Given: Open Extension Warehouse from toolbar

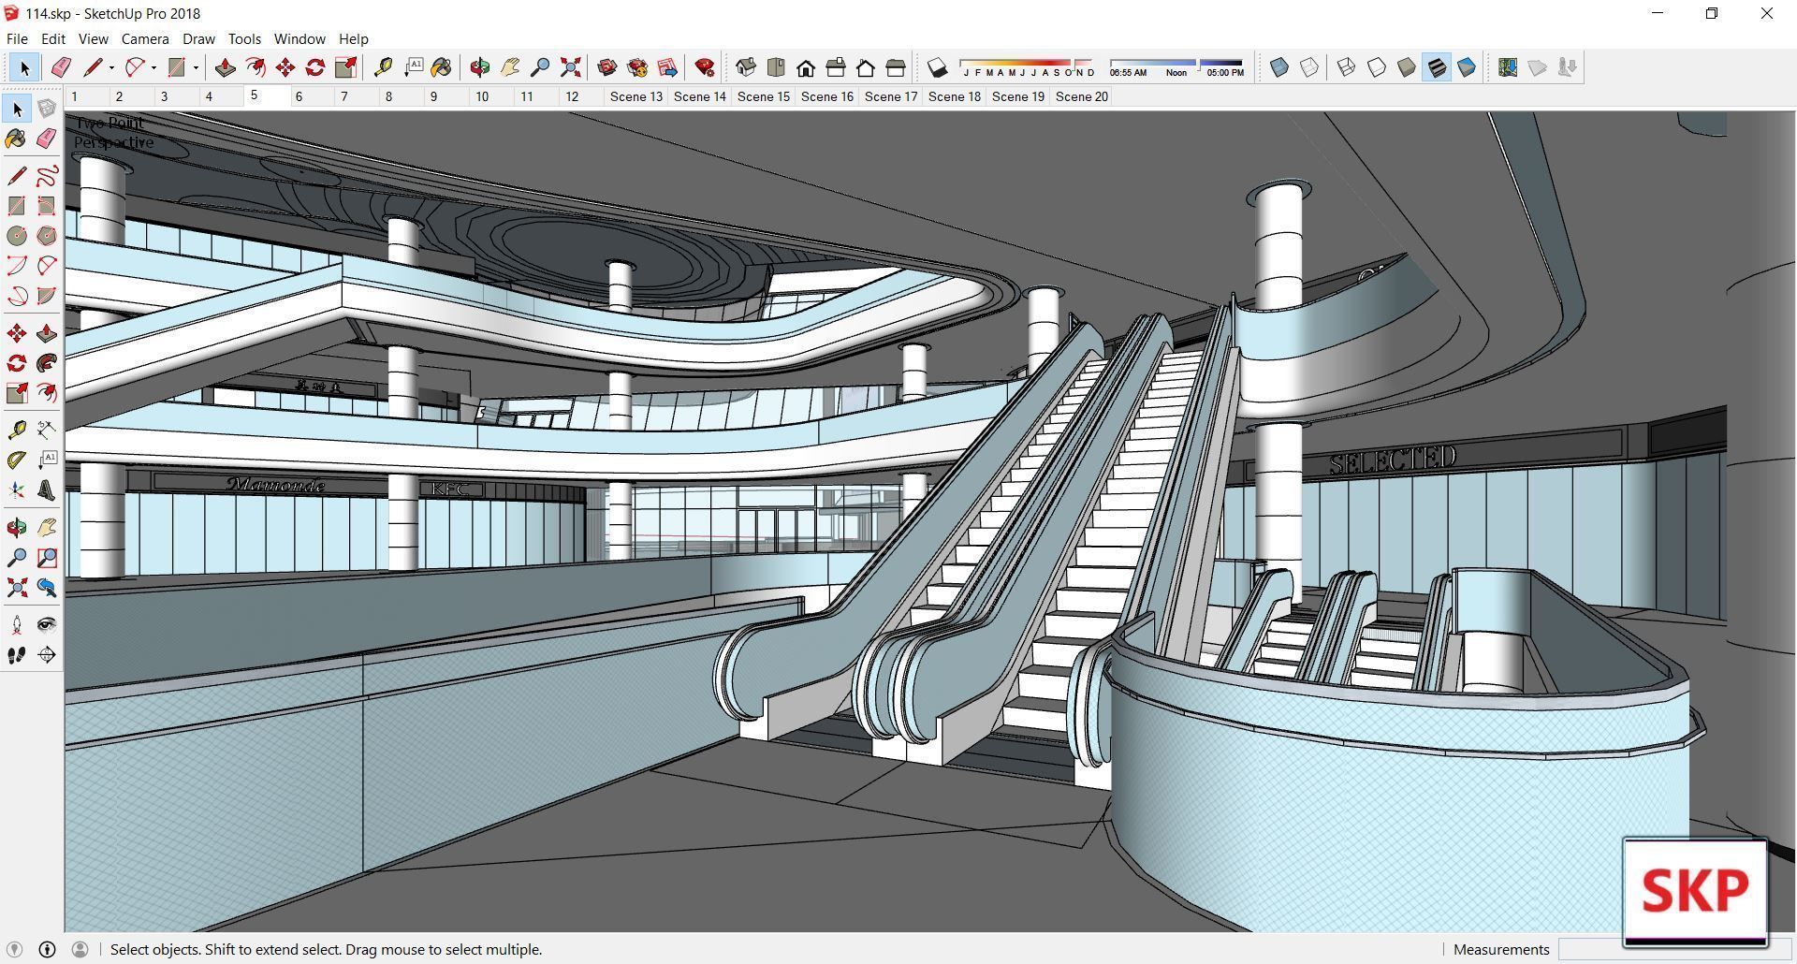Looking at the screenshot, I should tap(637, 67).
